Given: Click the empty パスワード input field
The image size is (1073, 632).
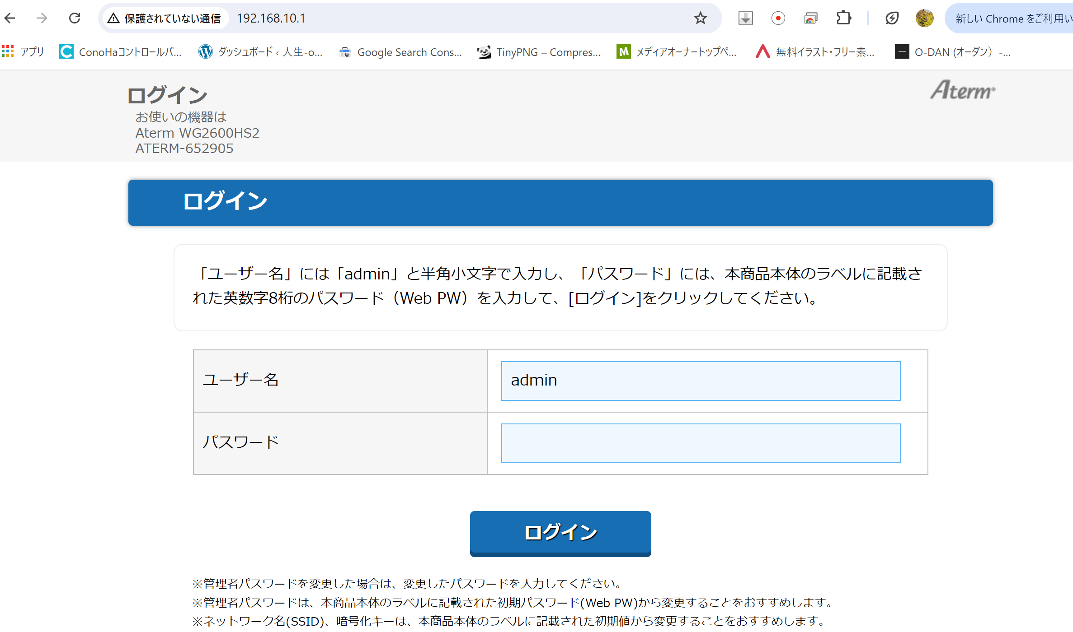Looking at the screenshot, I should point(701,443).
